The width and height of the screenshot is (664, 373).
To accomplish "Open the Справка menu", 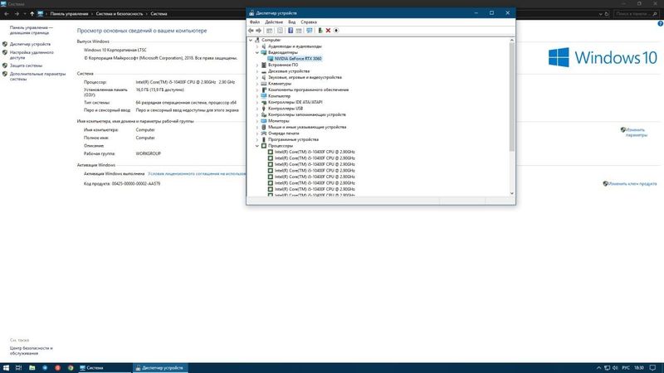I will pyautogui.click(x=309, y=22).
